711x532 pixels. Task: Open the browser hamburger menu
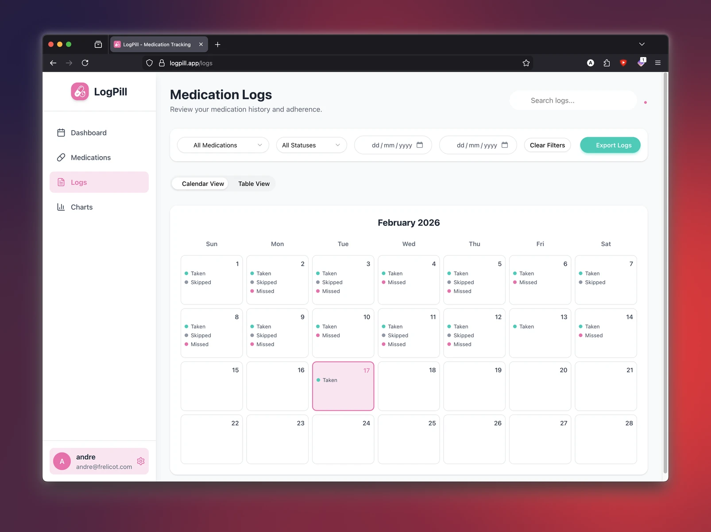point(658,63)
